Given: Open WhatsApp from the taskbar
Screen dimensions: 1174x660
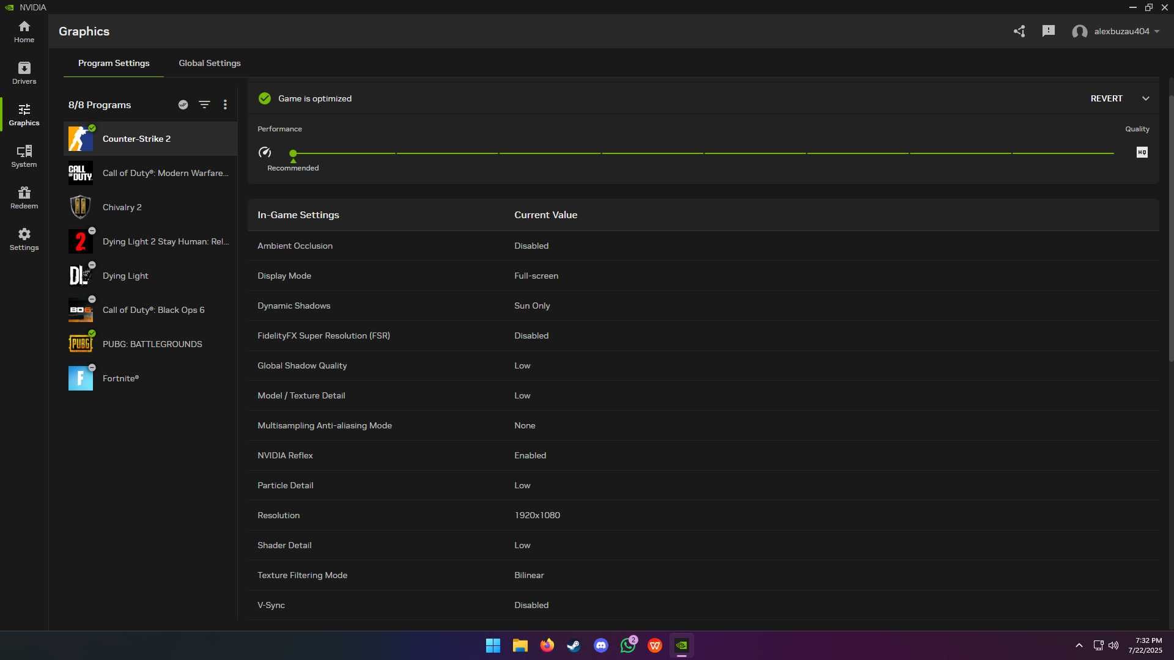Looking at the screenshot, I should click(628, 645).
